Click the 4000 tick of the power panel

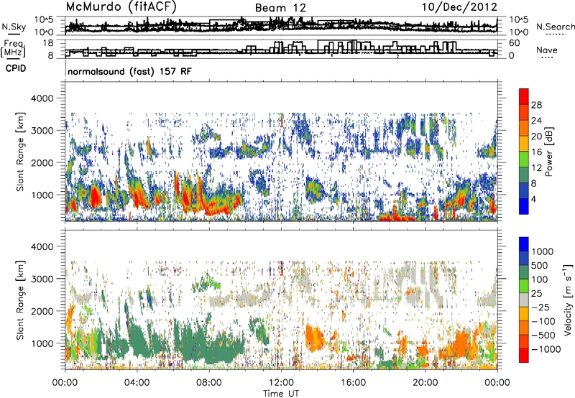tap(42, 98)
